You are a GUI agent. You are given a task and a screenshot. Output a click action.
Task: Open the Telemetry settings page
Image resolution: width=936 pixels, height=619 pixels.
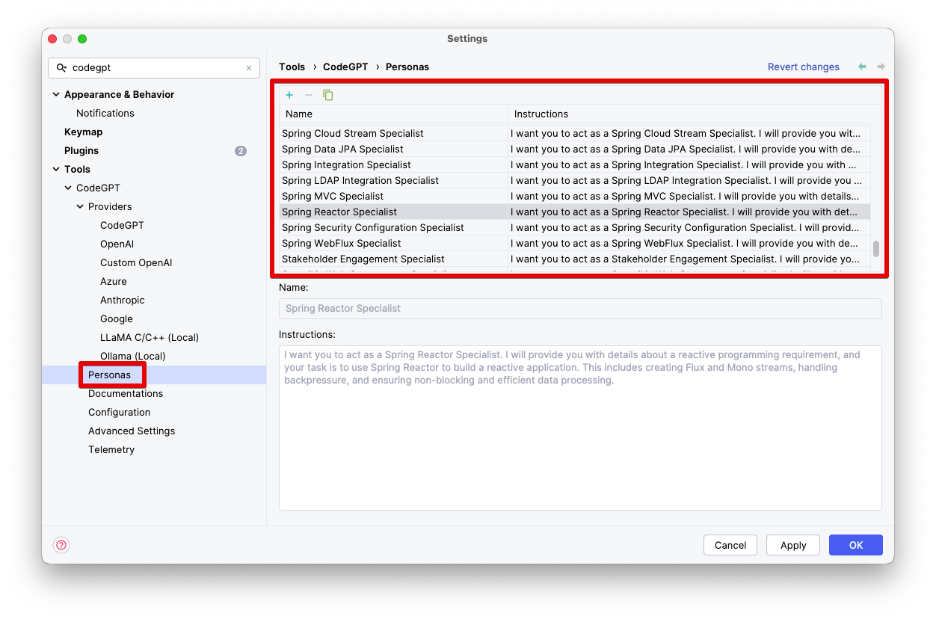point(111,450)
